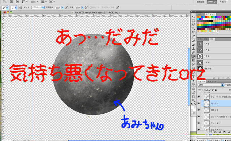Switch to the レイヤー tab
Image resolution: width=231 pixels, height=141 pixels.
[201, 82]
